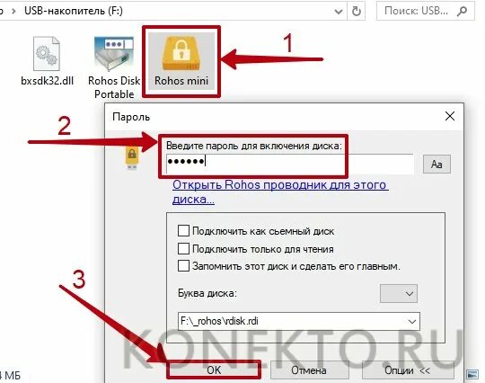Enable 'Подключить как съемный диск' checkbox
Viewport: 485px width, 383px height.
pyautogui.click(x=183, y=231)
